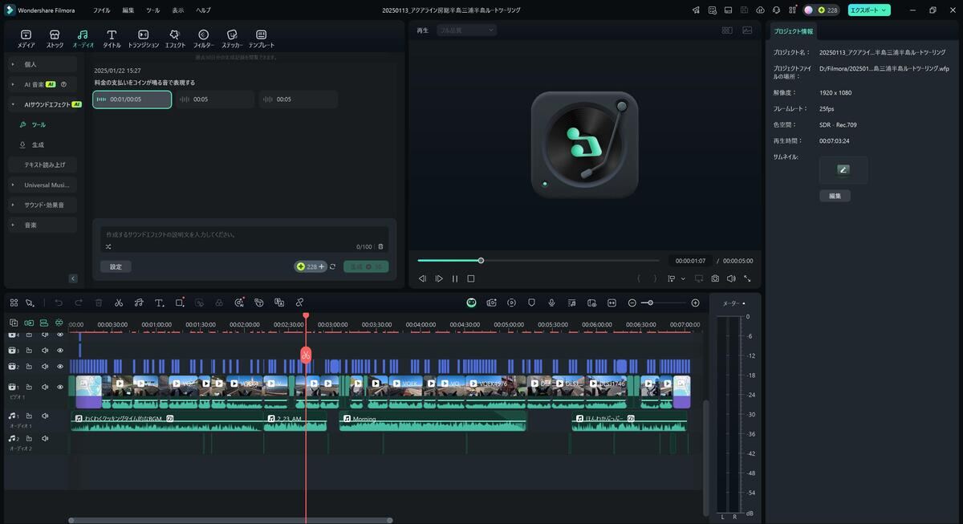963x524 pixels.
Task: Click the preview volume speaker icon
Action: click(x=731, y=278)
